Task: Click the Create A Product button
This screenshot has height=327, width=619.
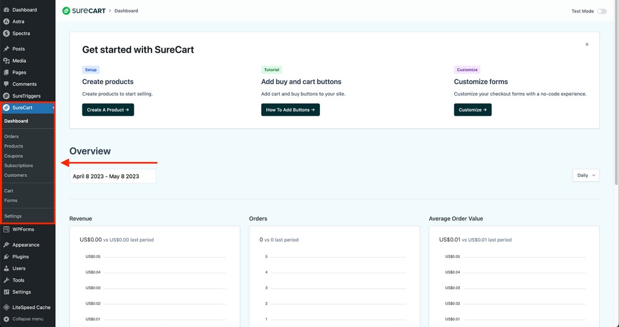Action: pos(108,109)
